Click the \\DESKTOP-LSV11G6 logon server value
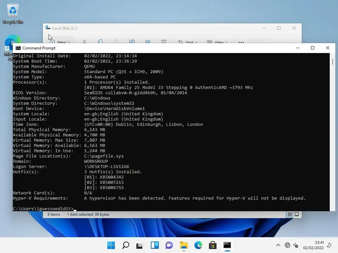The width and height of the screenshot is (338, 253). (107, 166)
